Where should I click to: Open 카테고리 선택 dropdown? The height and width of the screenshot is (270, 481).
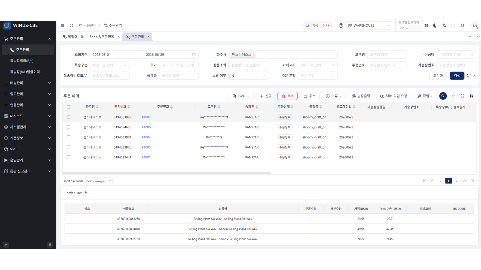coord(317,65)
